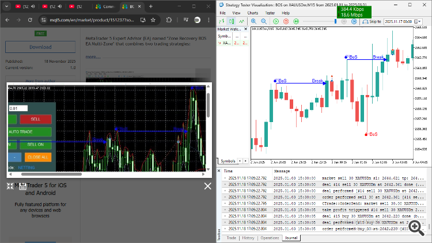Close the screenshot lightbox with X
Screen dimensions: 432x243
pos(208,186)
